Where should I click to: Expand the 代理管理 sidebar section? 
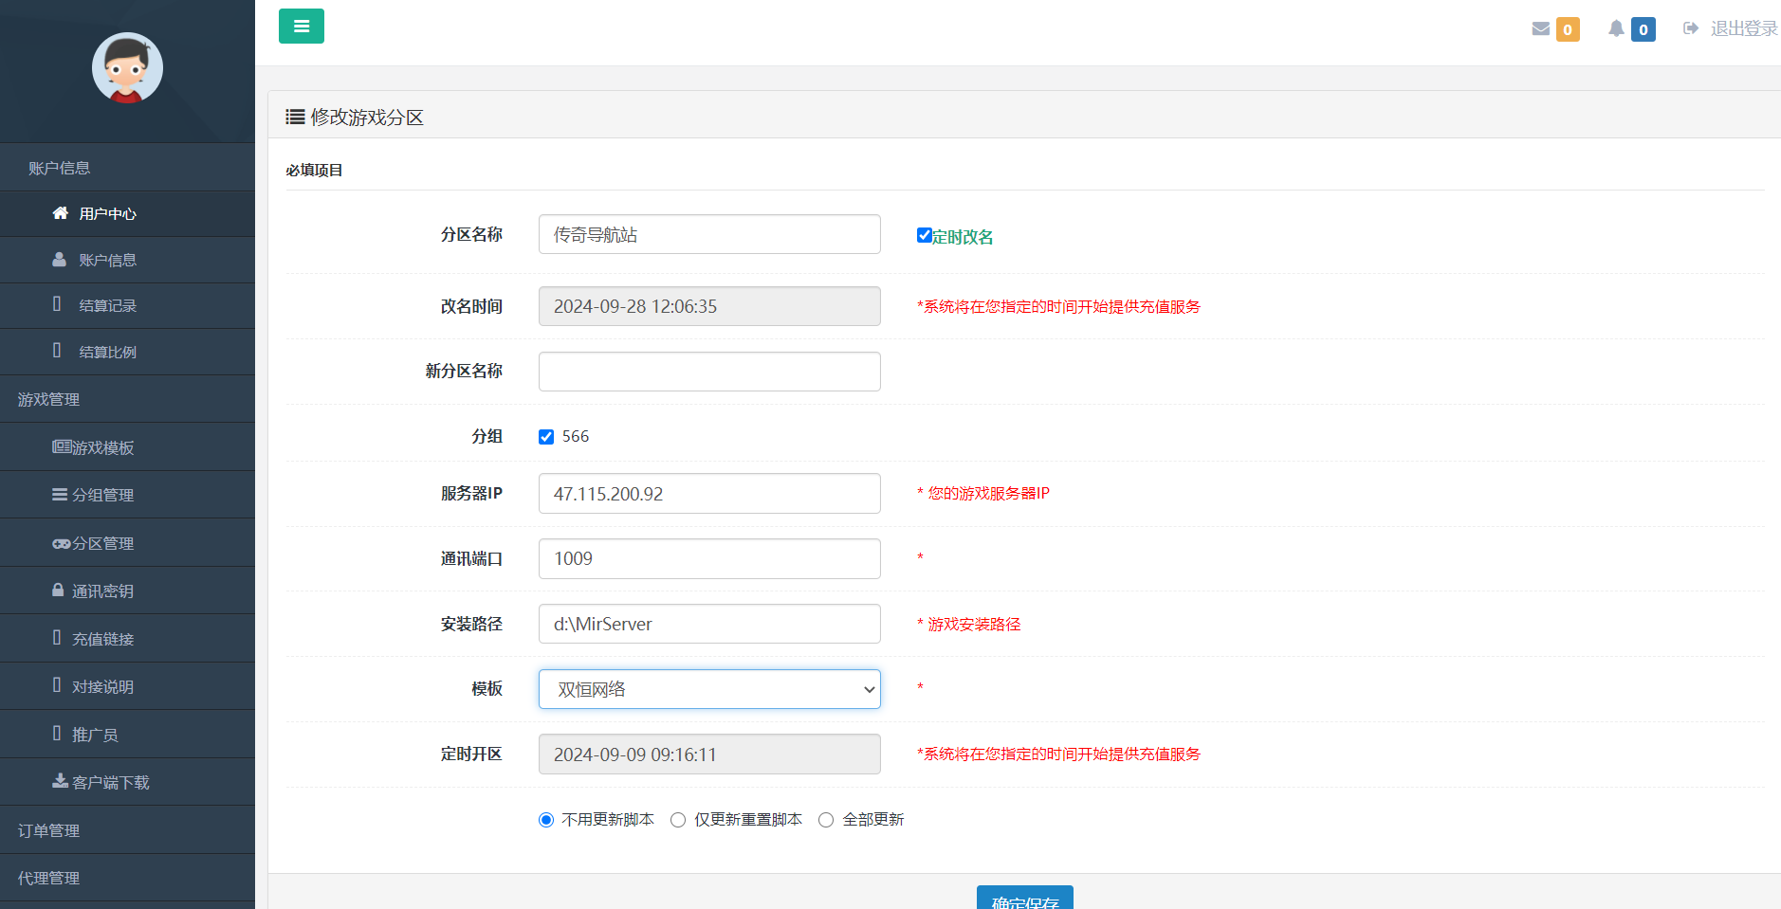click(127, 878)
